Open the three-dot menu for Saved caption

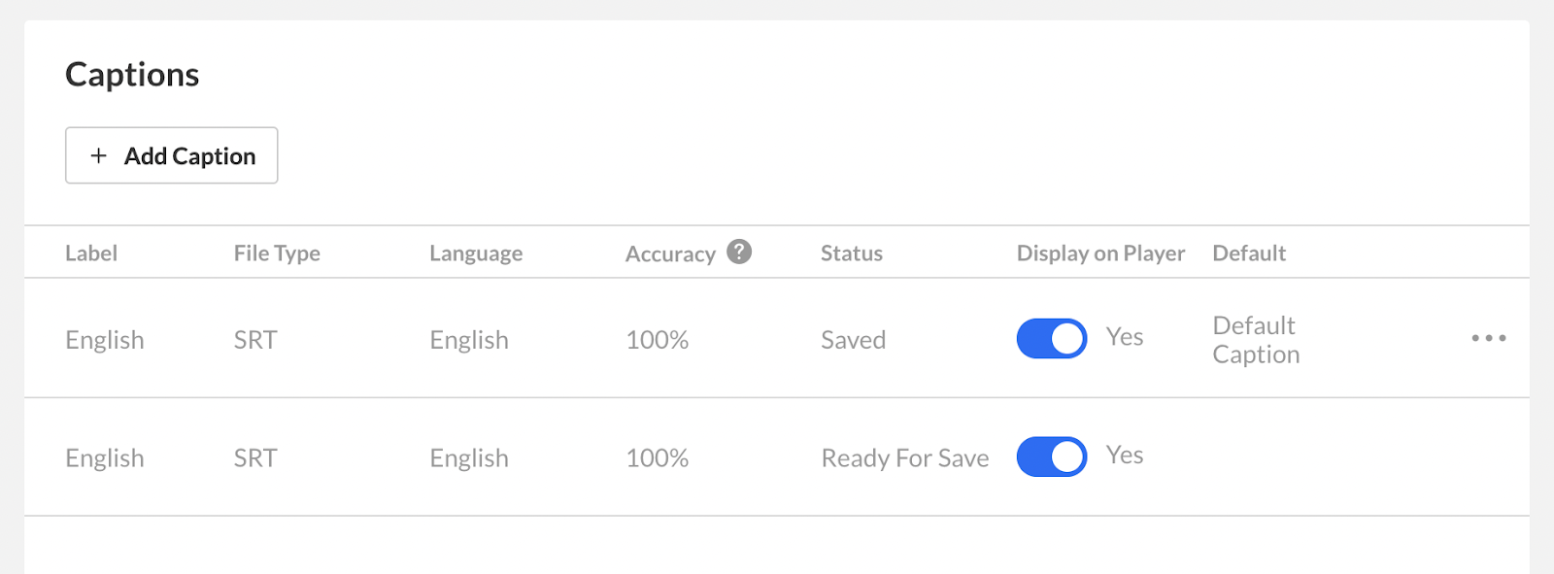pos(1488,338)
